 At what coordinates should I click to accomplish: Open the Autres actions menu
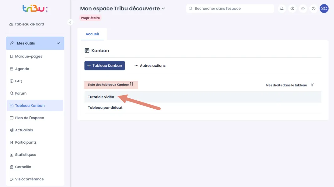click(x=150, y=65)
